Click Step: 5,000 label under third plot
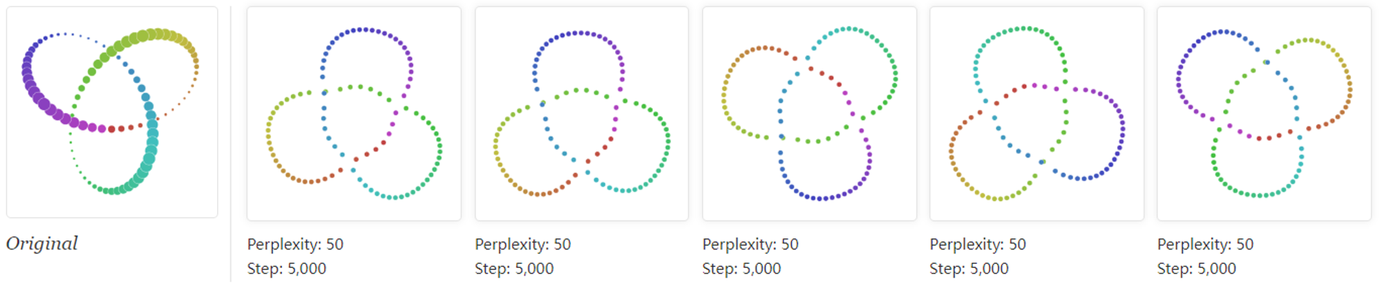Image resolution: width=1382 pixels, height=286 pixels. point(741,269)
